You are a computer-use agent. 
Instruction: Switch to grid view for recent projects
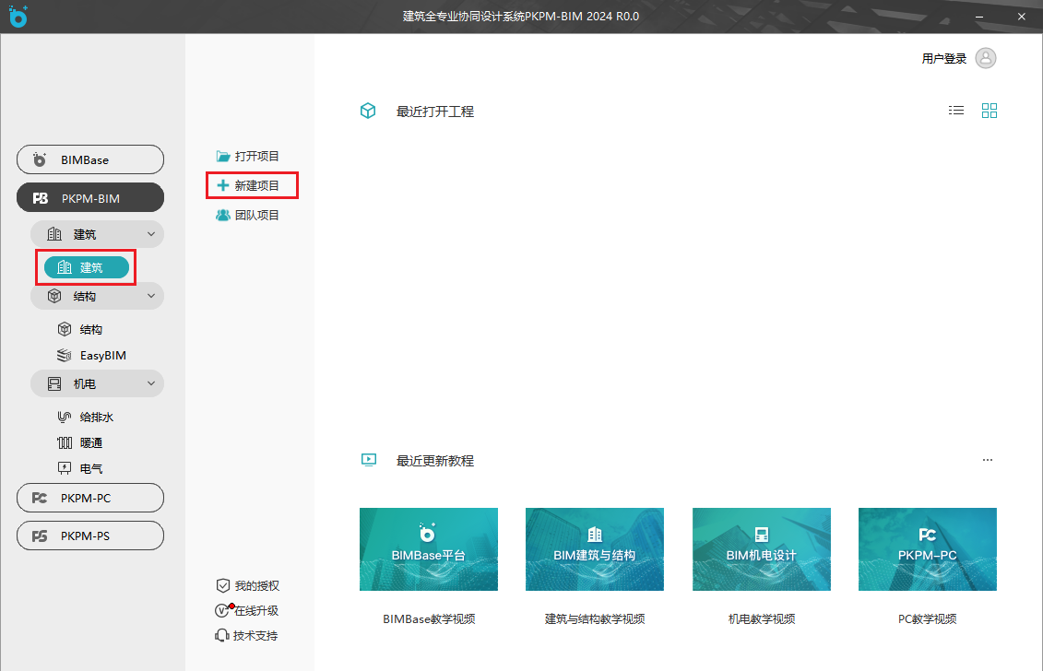[990, 111]
